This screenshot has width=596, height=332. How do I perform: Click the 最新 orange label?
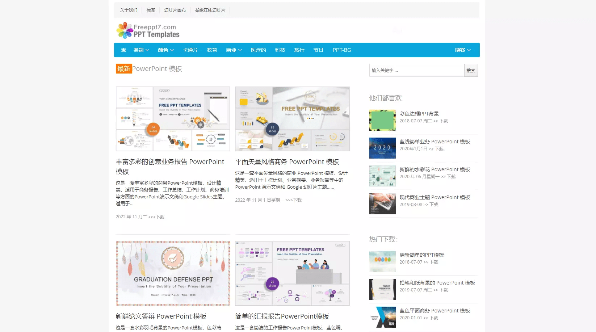(124, 68)
